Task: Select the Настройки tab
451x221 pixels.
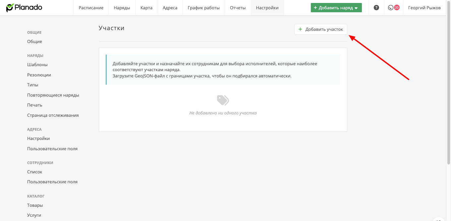Action: (x=267, y=8)
